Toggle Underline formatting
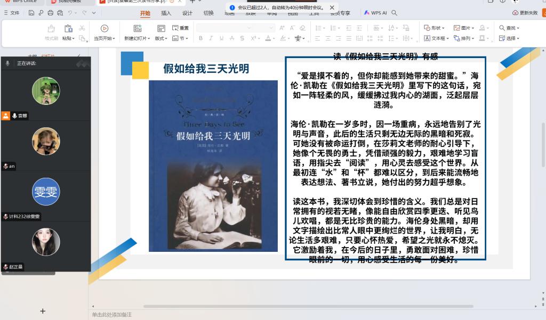Screen dimensions: 546x320 point(221,38)
